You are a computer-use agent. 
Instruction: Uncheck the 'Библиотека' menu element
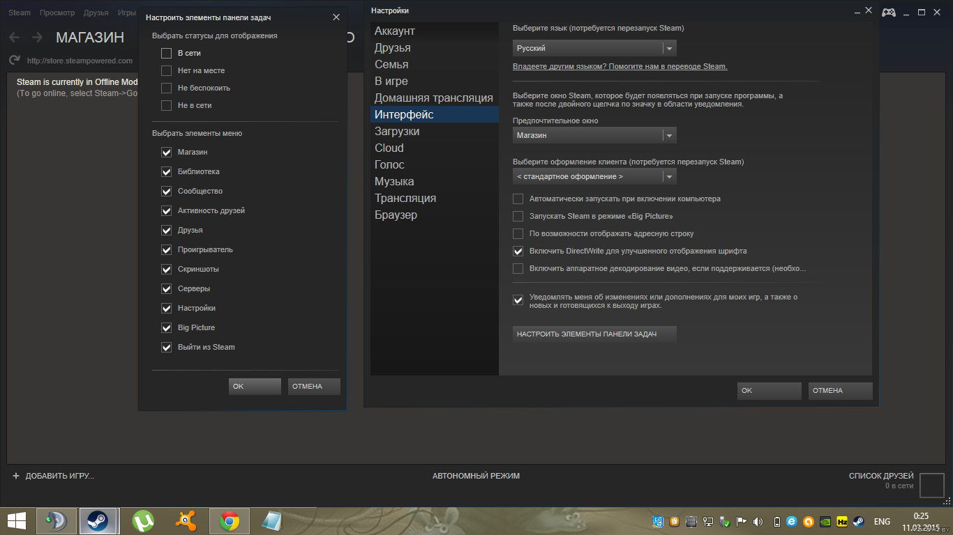point(166,171)
